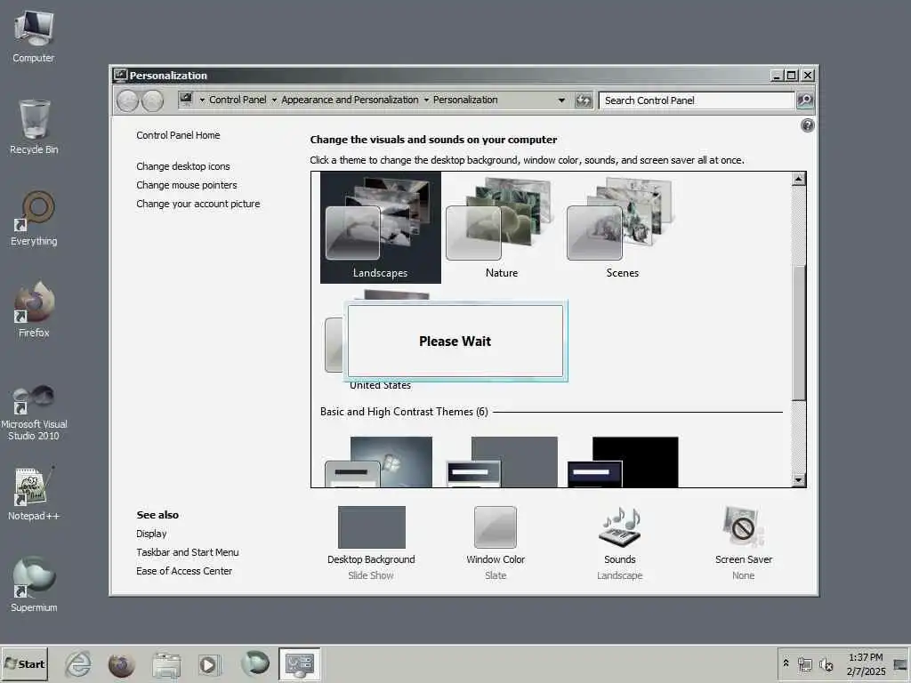Click the network tray icon
Image resolution: width=911 pixels, height=683 pixels.
[804, 663]
